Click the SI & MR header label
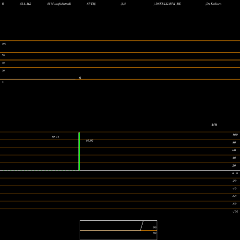Viewport: 240px width, 240px height. click(25, 4)
